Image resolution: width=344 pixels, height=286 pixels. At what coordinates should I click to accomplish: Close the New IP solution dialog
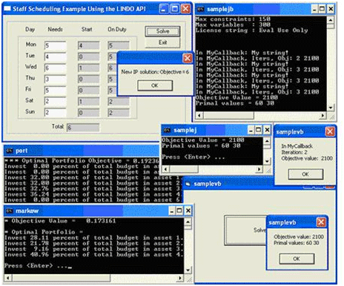[188, 58]
